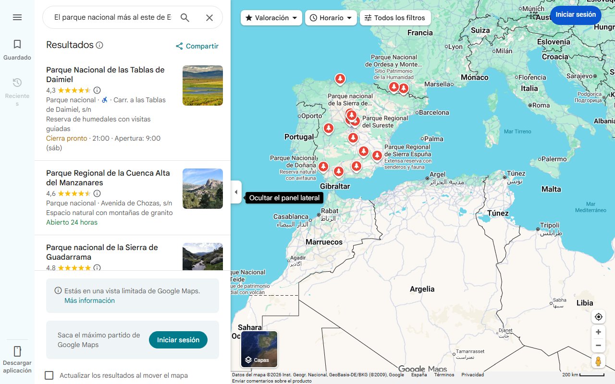615x384 pixels.
Task: Open the Horario filter dropdown
Action: tap(331, 17)
